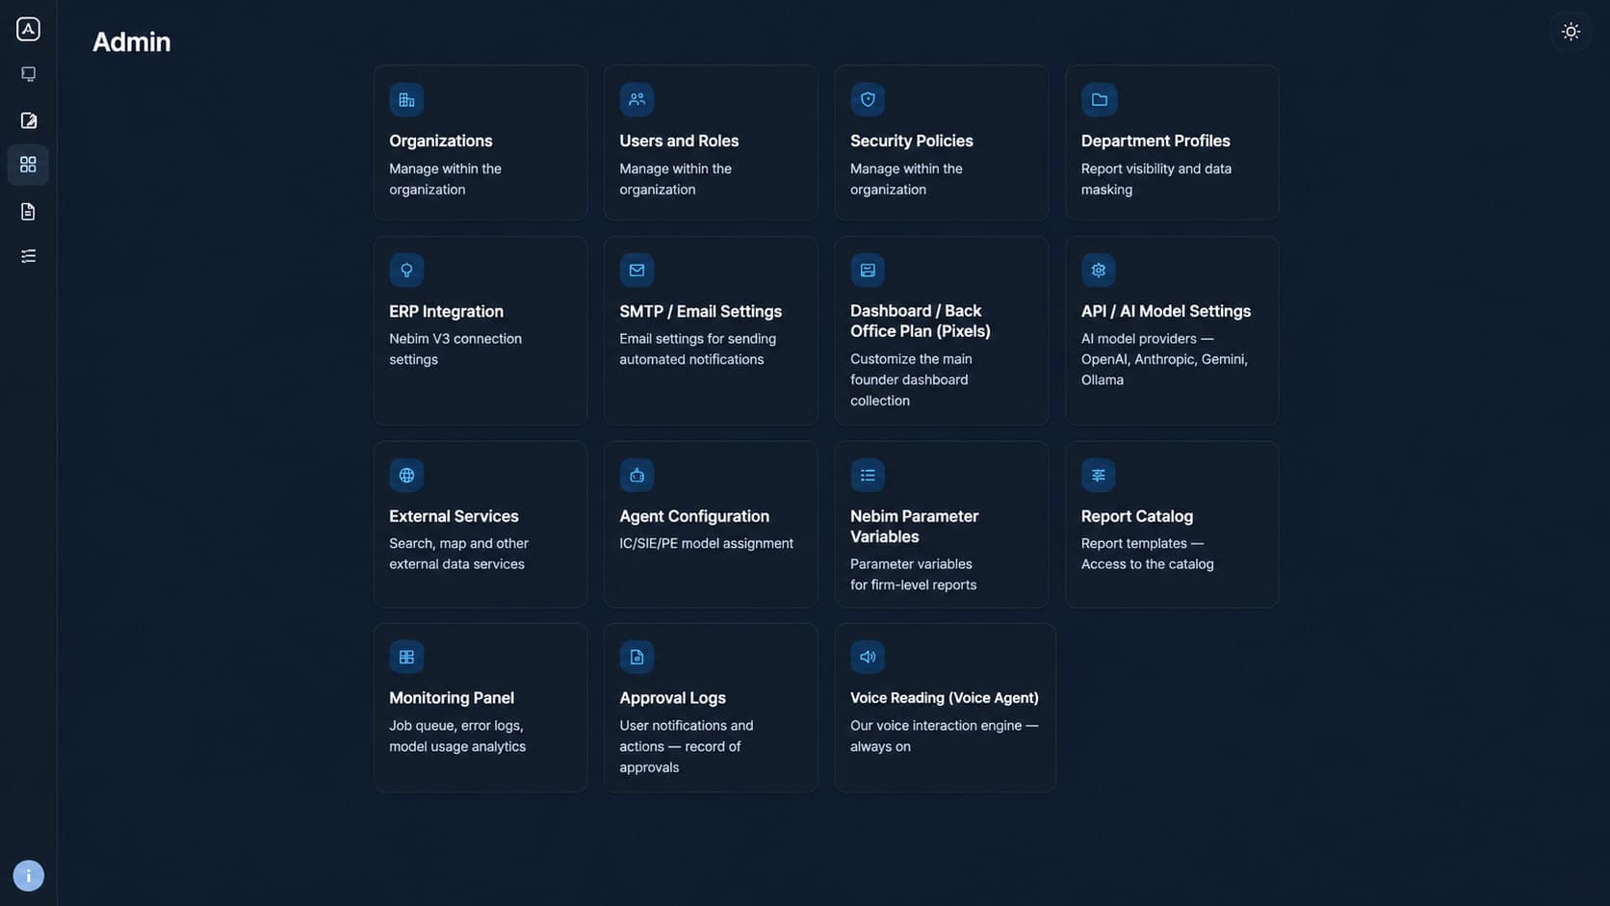Open the Agent Configuration title
This screenshot has height=906, width=1610.
(x=694, y=516)
